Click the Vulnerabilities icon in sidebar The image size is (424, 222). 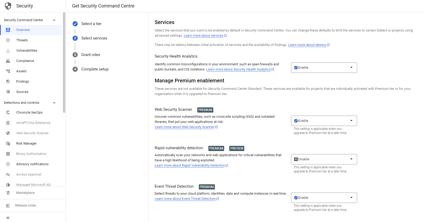pyautogui.click(x=8, y=51)
